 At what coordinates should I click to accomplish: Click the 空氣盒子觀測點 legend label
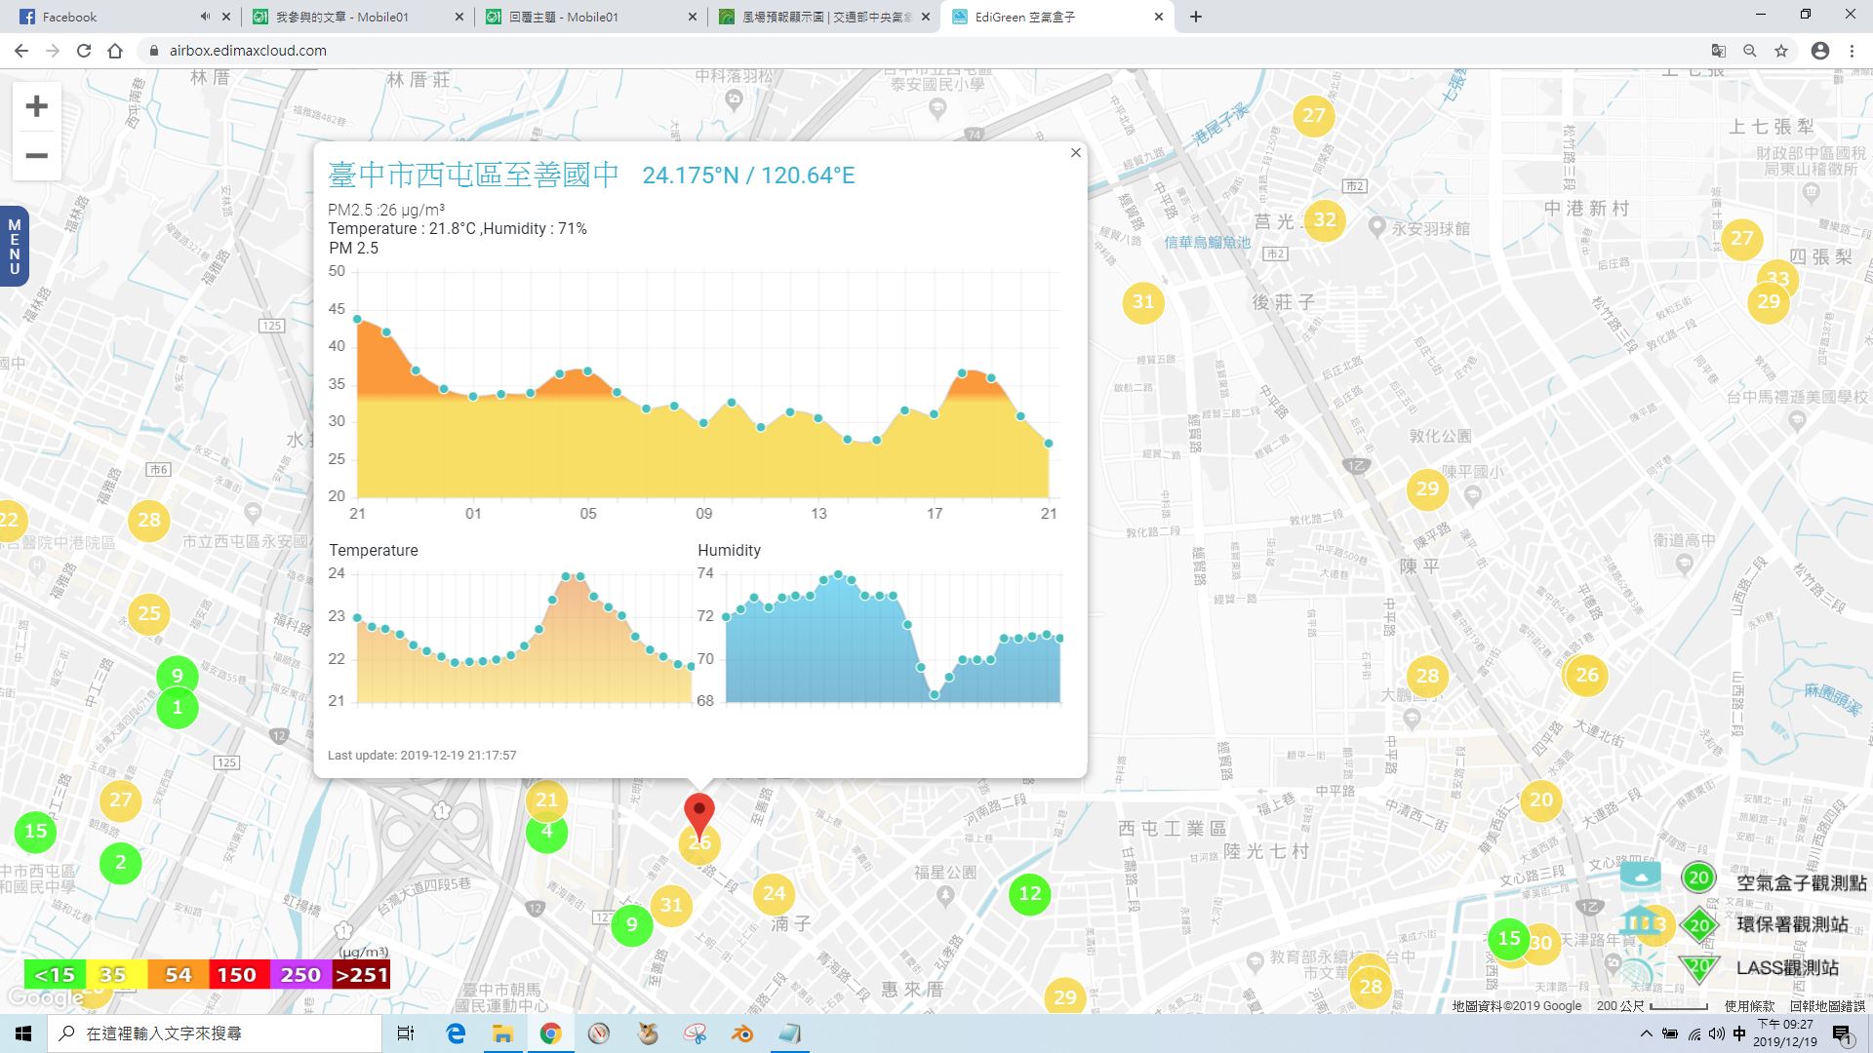1801,882
